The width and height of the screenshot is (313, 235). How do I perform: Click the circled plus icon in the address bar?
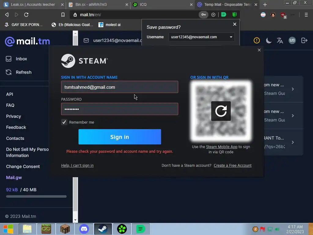(213, 15)
